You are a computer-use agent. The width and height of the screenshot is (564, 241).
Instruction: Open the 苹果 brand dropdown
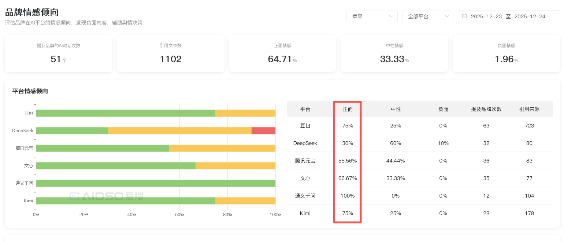[372, 16]
